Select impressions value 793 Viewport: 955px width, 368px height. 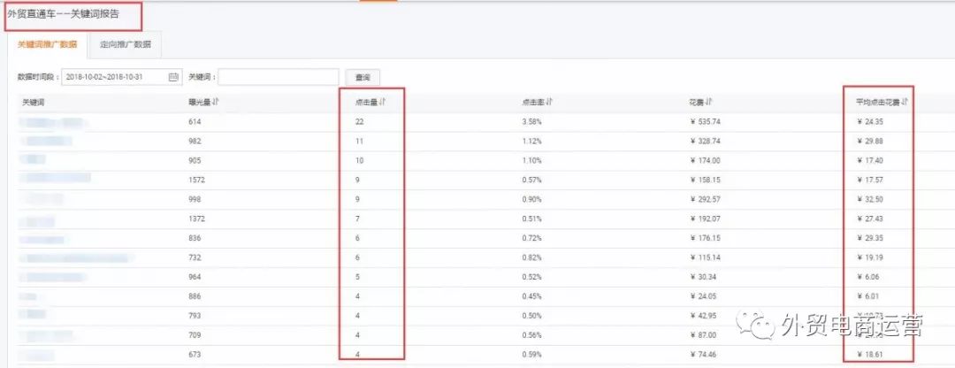click(195, 316)
